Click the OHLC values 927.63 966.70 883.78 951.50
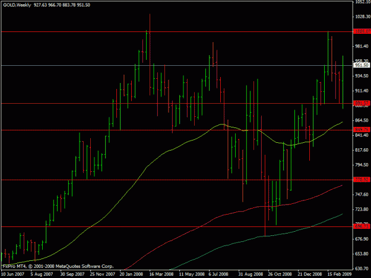The image size is (371, 278). [x=62, y=5]
